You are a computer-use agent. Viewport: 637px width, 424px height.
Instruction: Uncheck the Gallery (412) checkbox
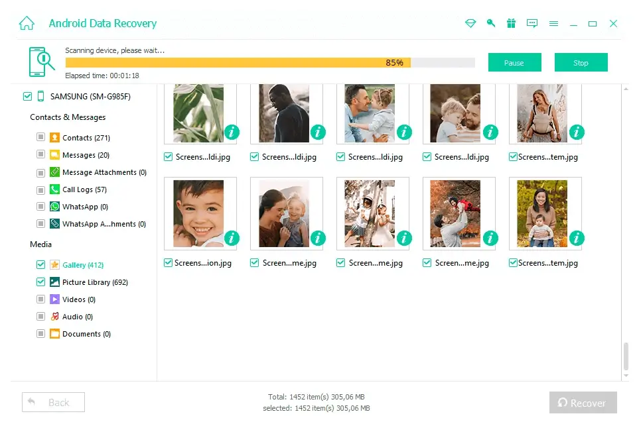pos(40,264)
